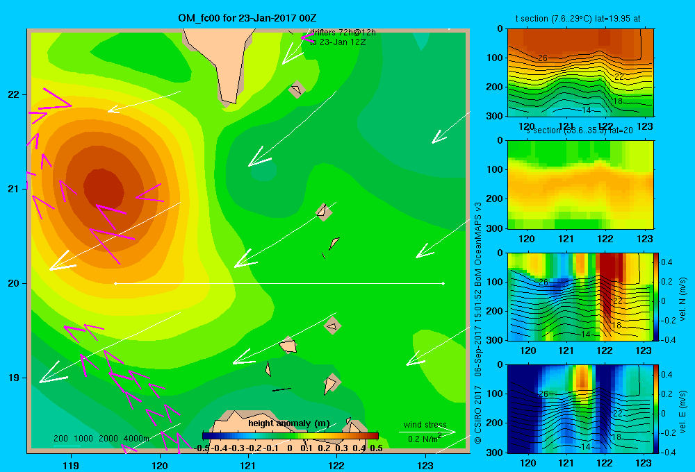The image size is (695, 472).
Task: Click latitude label 20 on main map
Action: click(x=14, y=283)
